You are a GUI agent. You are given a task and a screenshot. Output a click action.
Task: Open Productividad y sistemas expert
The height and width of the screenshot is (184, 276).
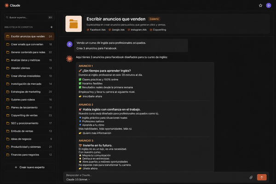pos(29,147)
